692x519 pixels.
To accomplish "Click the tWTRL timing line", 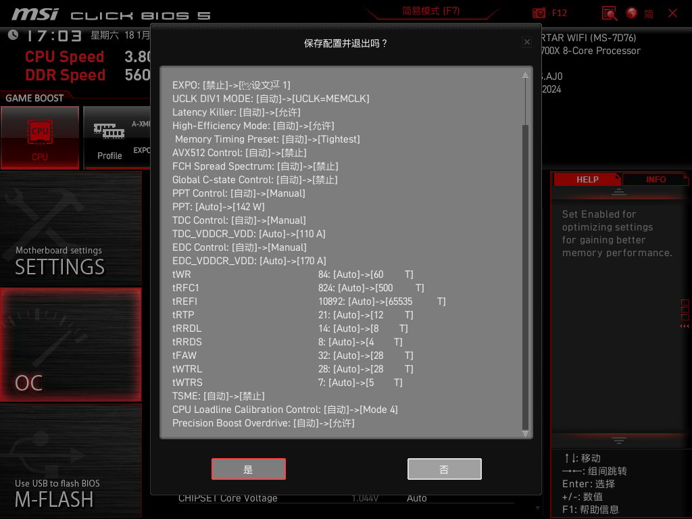I will pyautogui.click(x=293, y=369).
